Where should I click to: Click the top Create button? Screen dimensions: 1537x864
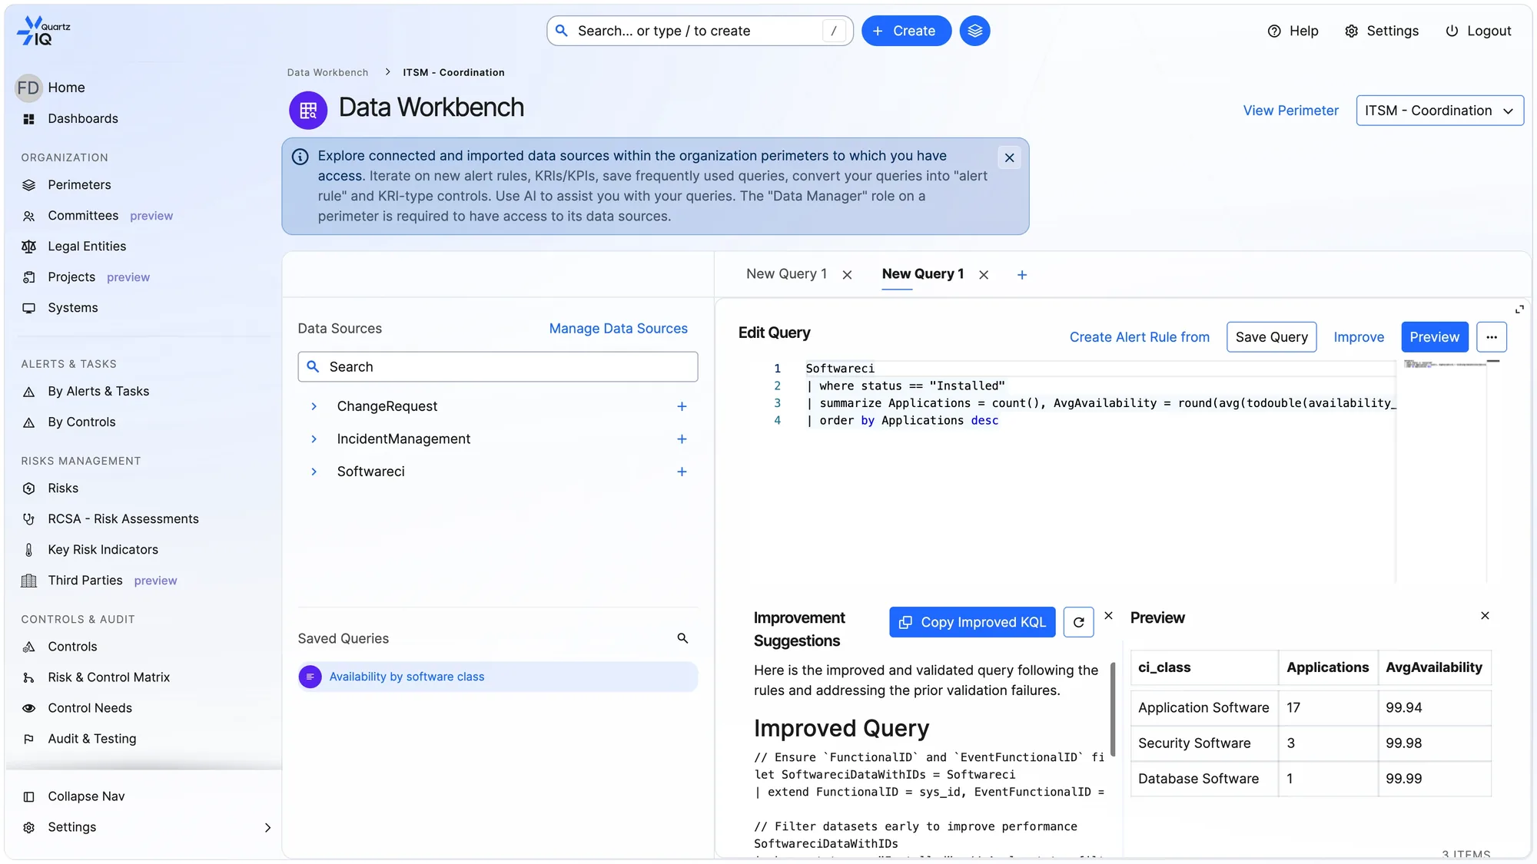coord(906,31)
